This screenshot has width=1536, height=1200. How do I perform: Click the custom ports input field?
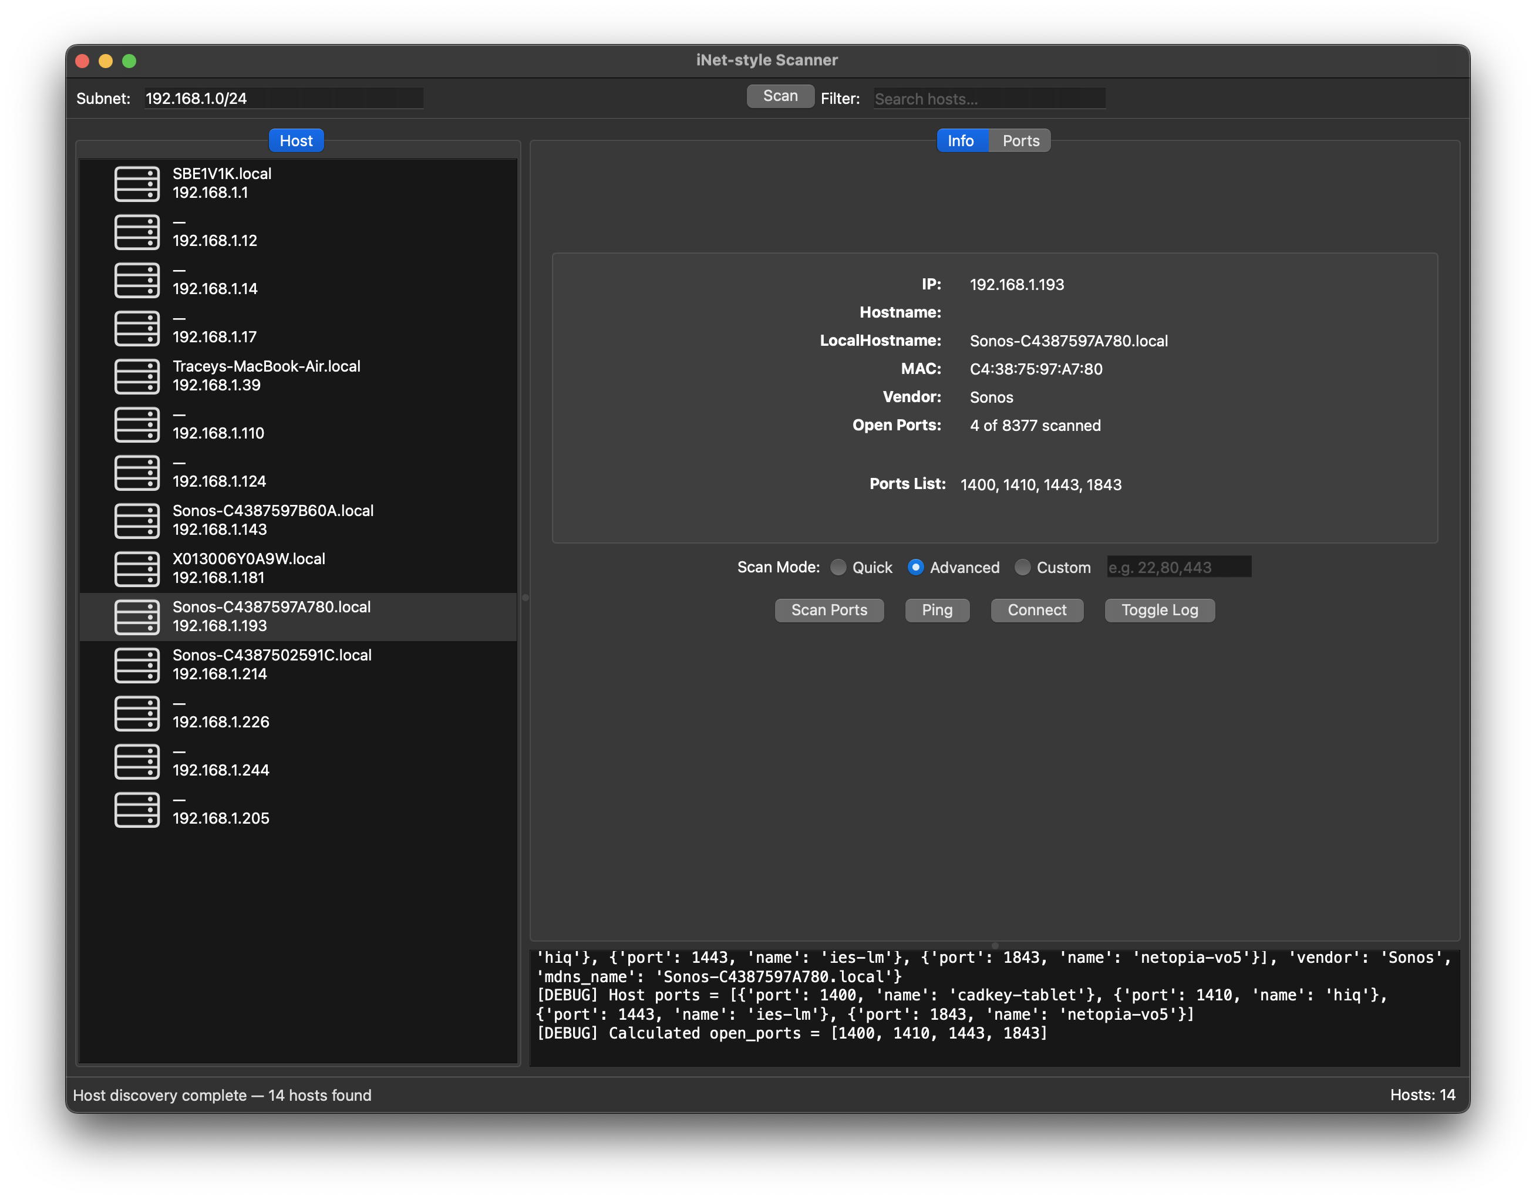[1178, 567]
